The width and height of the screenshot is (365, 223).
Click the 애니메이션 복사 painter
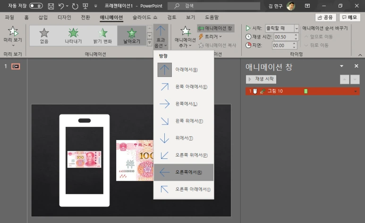coord(217,45)
